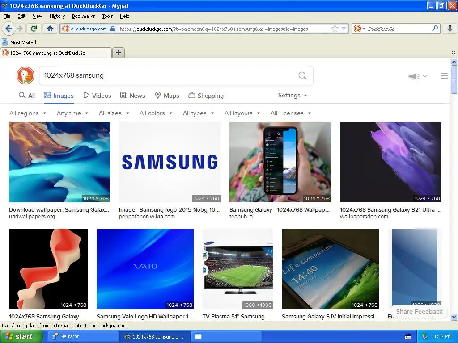Open the VAIO logo wallpaper thumbnail
Image resolution: width=458 pixels, height=343 pixels.
[145, 268]
